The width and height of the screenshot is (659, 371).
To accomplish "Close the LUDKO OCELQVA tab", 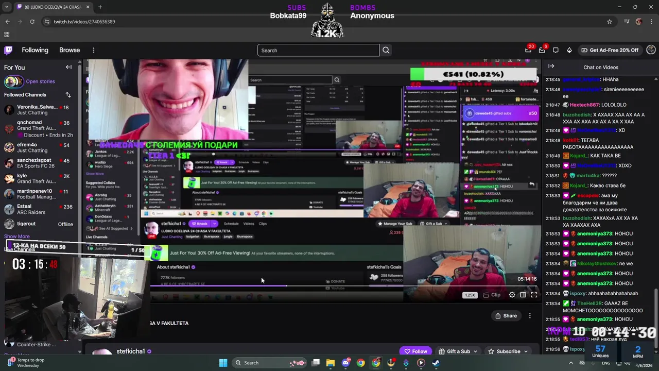I will tap(88, 7).
